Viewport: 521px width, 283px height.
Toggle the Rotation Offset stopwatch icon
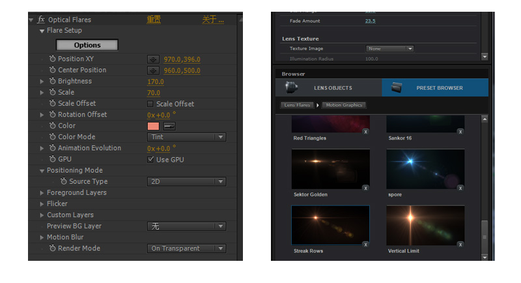point(53,114)
